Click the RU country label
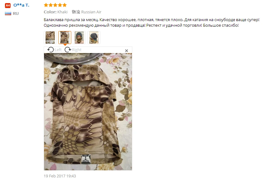 tap(16, 14)
